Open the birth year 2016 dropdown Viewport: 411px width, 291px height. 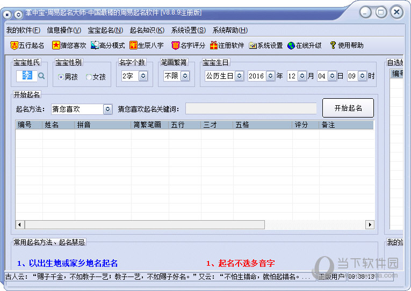(270, 76)
